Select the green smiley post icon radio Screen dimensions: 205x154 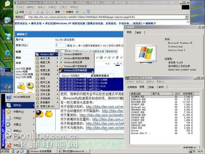98,58
